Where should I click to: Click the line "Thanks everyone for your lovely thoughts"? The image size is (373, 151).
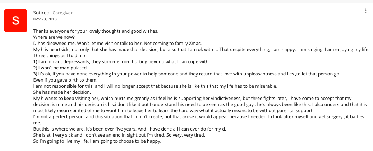[96, 31]
